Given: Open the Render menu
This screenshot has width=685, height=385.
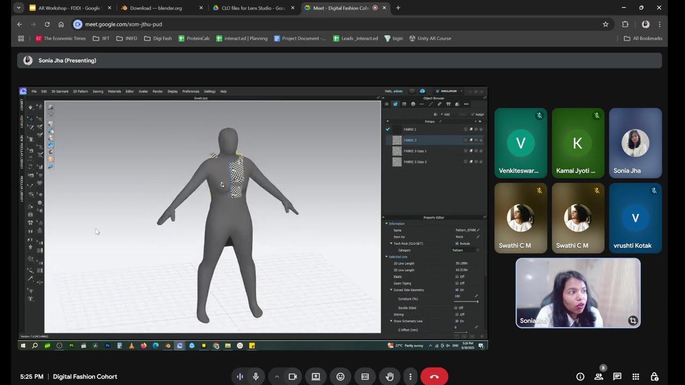Looking at the screenshot, I should (x=157, y=91).
